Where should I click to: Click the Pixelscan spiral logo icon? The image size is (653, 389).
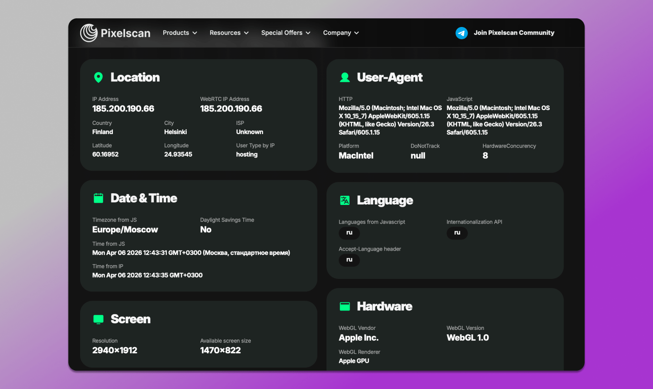click(89, 33)
